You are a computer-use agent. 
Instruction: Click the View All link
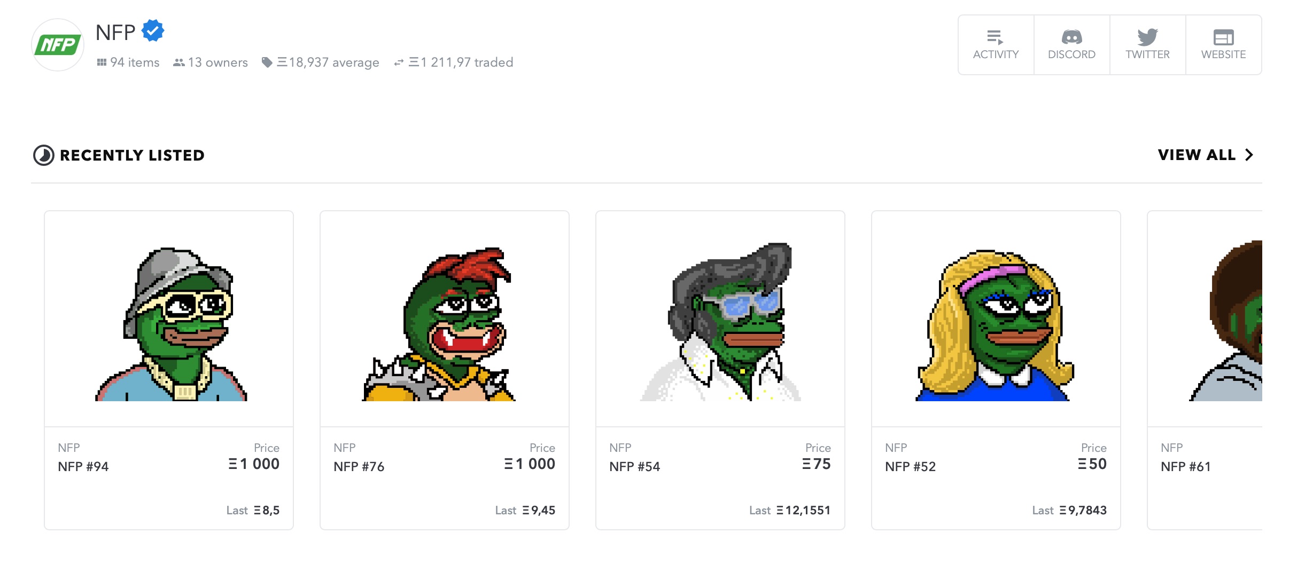[1197, 155]
